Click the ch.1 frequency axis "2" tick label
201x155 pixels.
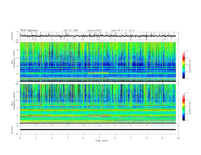pos(18,74)
